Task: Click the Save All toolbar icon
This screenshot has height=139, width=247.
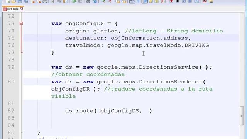Action: click(x=26, y=2)
